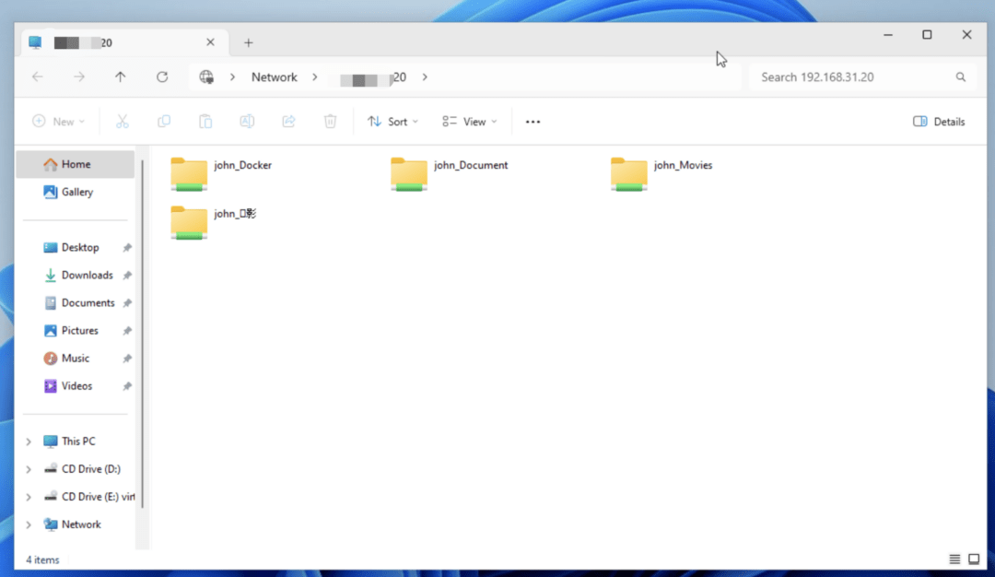
Task: Switch to details list view icon
Action: 954,559
